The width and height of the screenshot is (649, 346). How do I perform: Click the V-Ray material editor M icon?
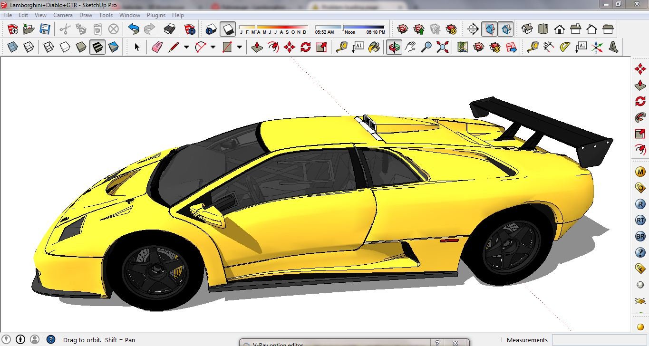click(640, 172)
